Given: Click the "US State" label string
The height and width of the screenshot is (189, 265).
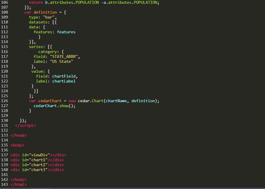Looking at the screenshot, I should pos(61,61).
